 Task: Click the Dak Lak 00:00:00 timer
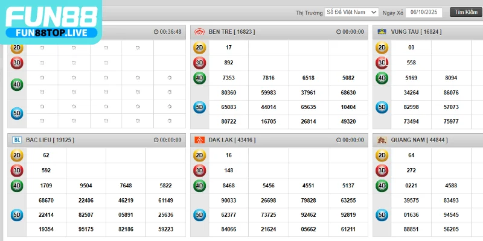[350, 140]
